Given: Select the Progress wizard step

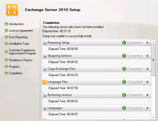Looking at the screenshot, I should 14,67.
